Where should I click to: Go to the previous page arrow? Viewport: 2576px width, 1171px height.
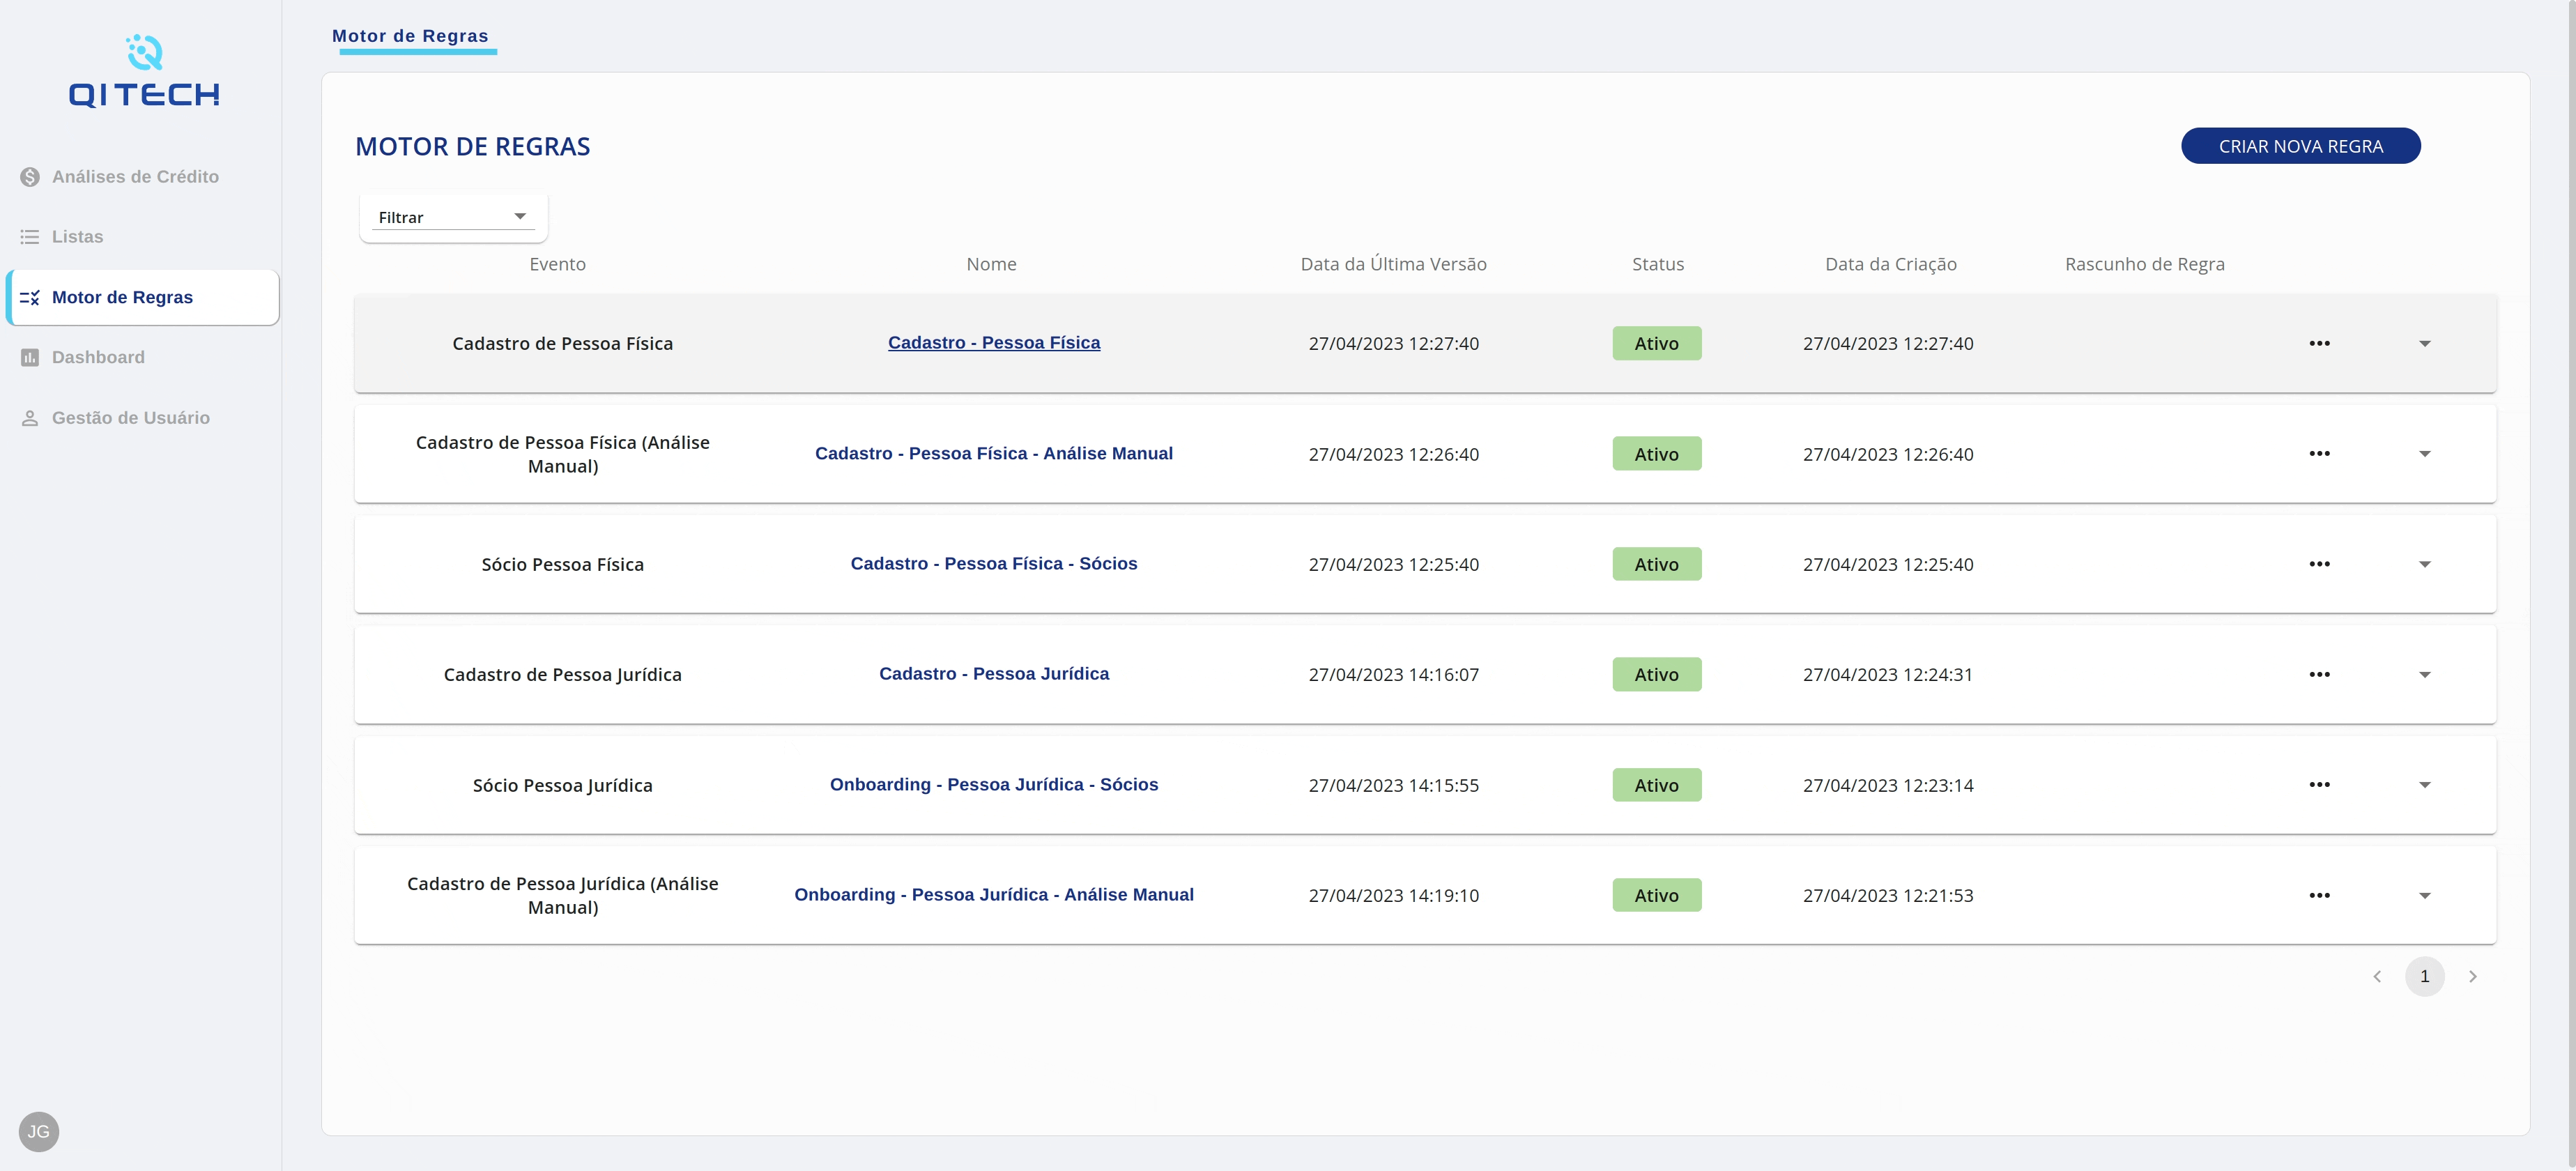(2377, 977)
